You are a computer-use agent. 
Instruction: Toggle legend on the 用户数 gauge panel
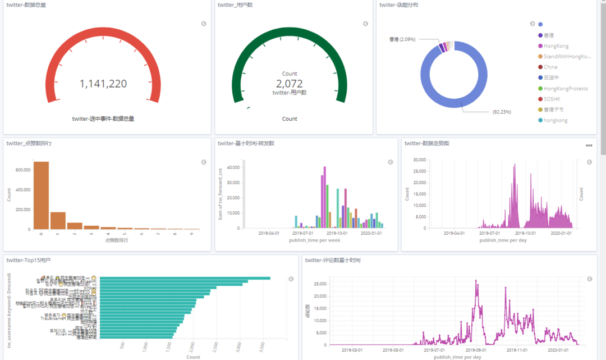click(365, 24)
